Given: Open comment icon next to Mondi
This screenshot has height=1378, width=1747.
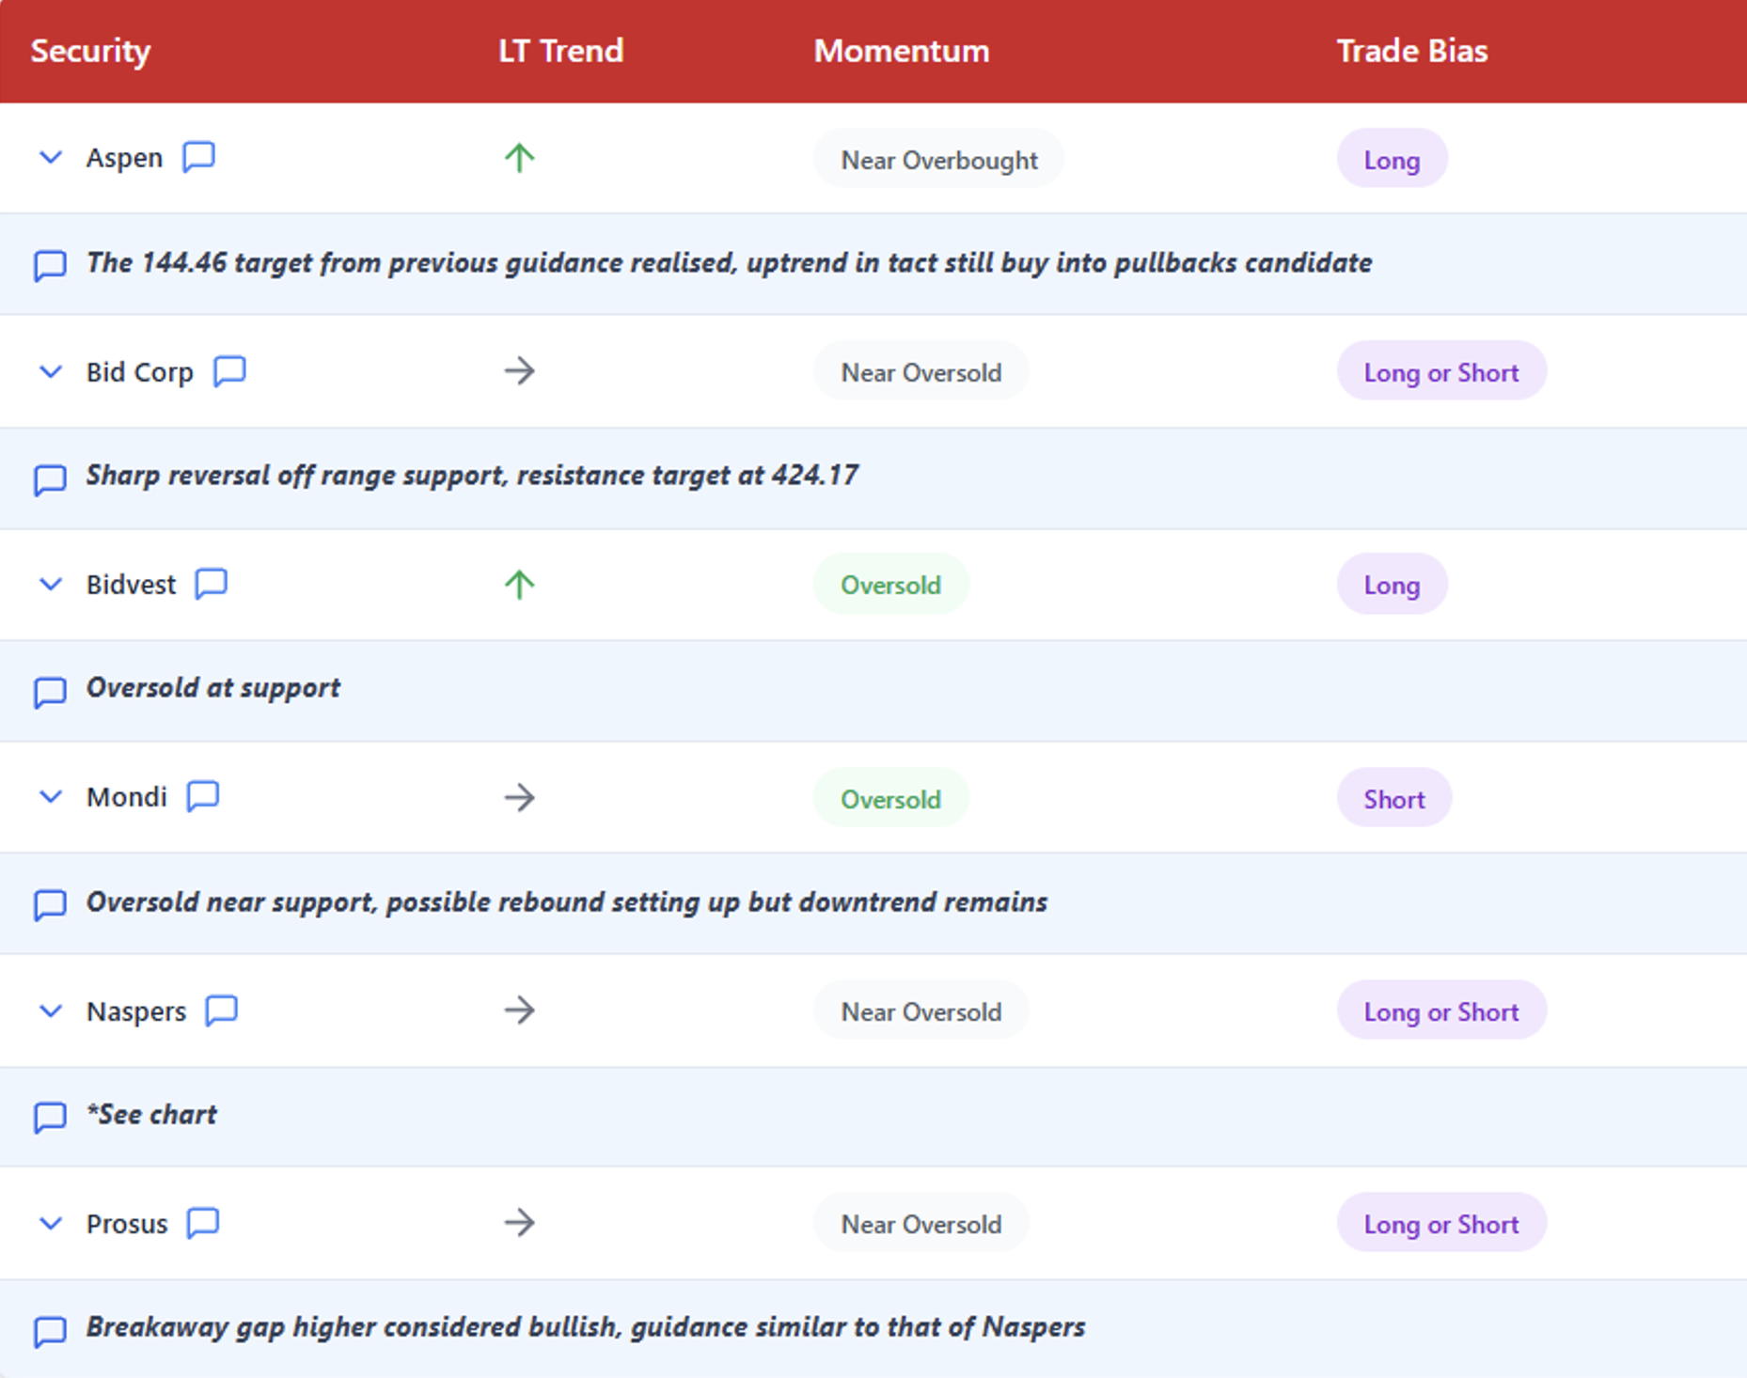Looking at the screenshot, I should point(202,796).
